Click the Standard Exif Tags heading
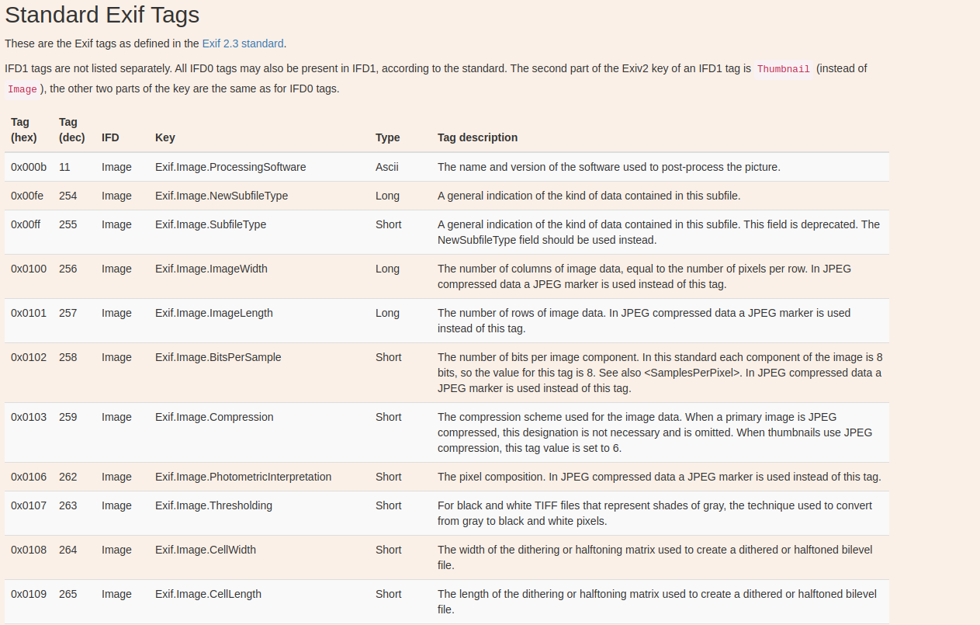 102,15
